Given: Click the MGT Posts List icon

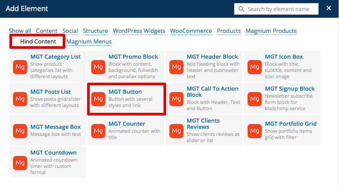Looking at the screenshot, I should [x=20, y=99].
